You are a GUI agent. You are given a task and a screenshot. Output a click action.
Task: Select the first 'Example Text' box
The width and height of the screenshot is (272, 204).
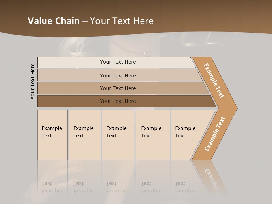(x=52, y=135)
